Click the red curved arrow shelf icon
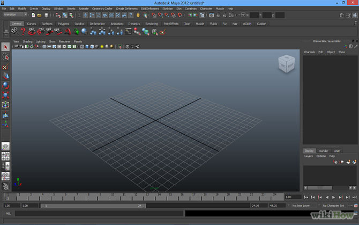The image size is (359, 225). tap(68, 32)
